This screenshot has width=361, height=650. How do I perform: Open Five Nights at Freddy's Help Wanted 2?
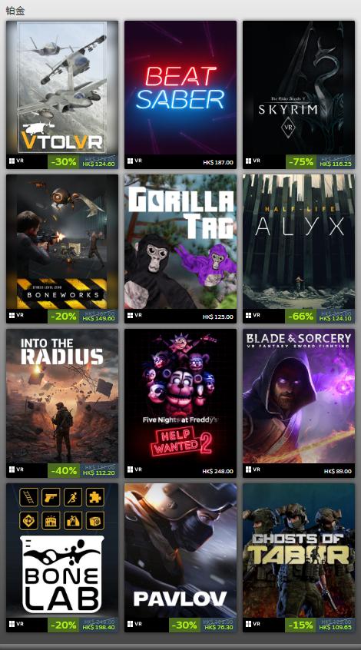click(180, 396)
